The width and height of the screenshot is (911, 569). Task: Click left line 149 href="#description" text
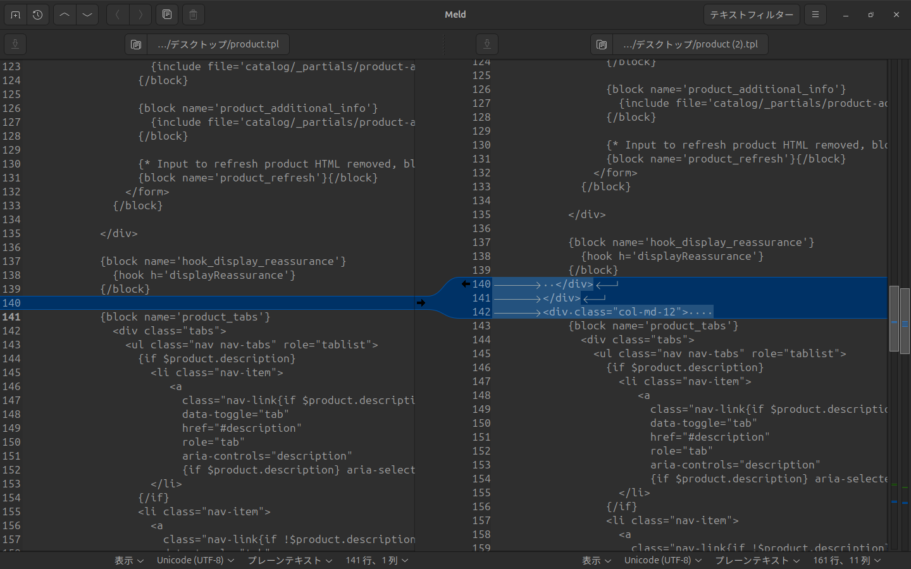[242, 428]
